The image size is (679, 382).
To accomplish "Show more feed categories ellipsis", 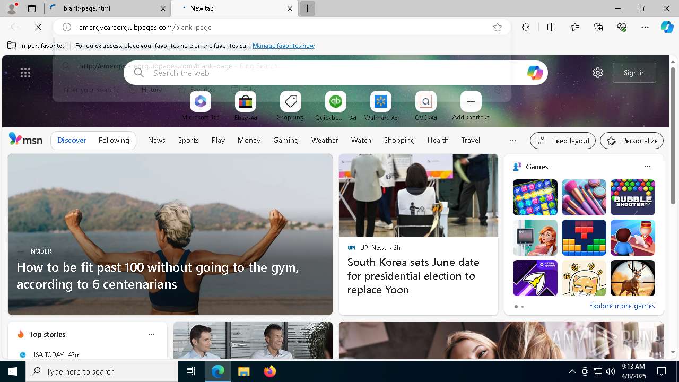I will (x=512, y=141).
